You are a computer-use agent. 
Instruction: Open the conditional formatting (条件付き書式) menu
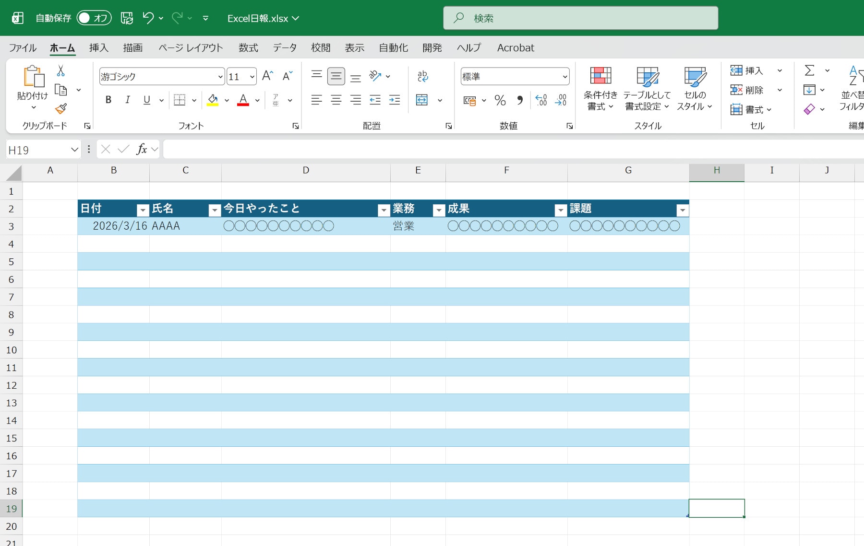(x=600, y=89)
